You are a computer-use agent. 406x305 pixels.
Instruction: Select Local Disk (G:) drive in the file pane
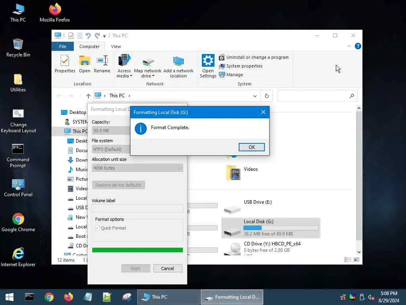[x=270, y=228]
